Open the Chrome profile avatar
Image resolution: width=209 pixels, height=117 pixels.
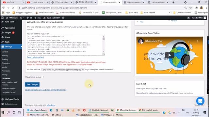click(201, 8)
